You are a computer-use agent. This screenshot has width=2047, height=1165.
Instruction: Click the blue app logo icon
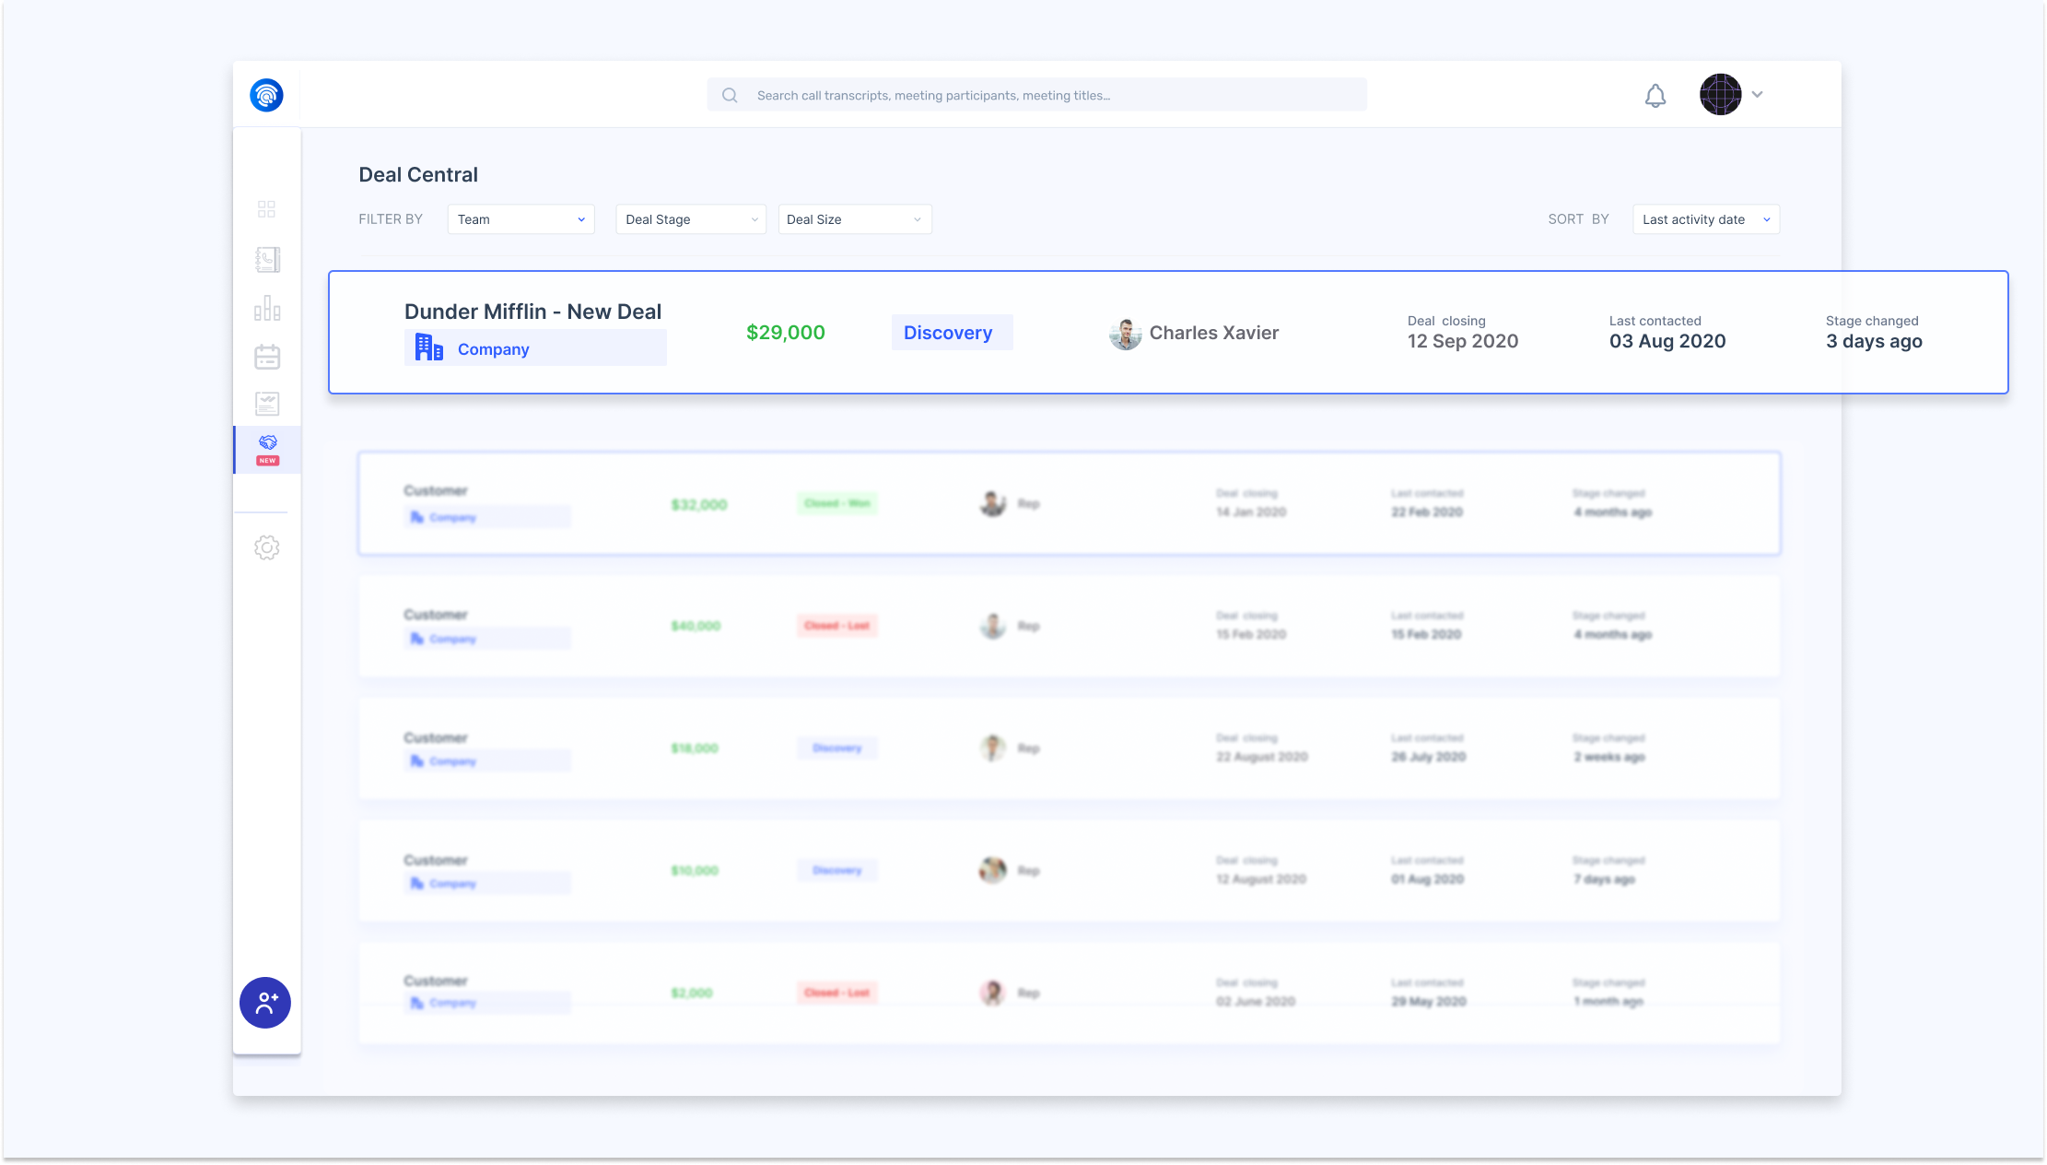[x=266, y=95]
